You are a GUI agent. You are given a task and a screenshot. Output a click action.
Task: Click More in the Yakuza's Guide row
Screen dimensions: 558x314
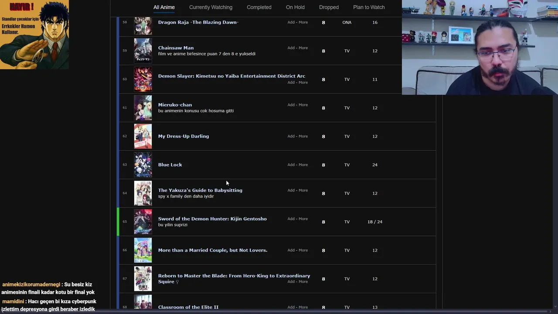coord(303,190)
